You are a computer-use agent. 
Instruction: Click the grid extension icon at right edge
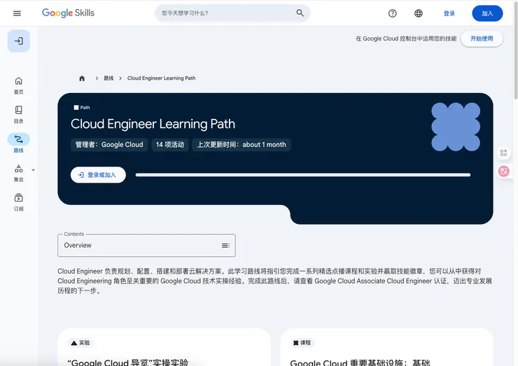(503, 153)
